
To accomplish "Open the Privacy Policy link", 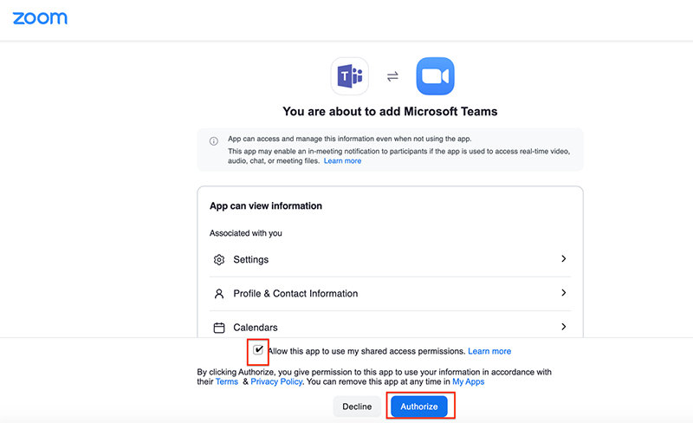I will pos(276,382).
